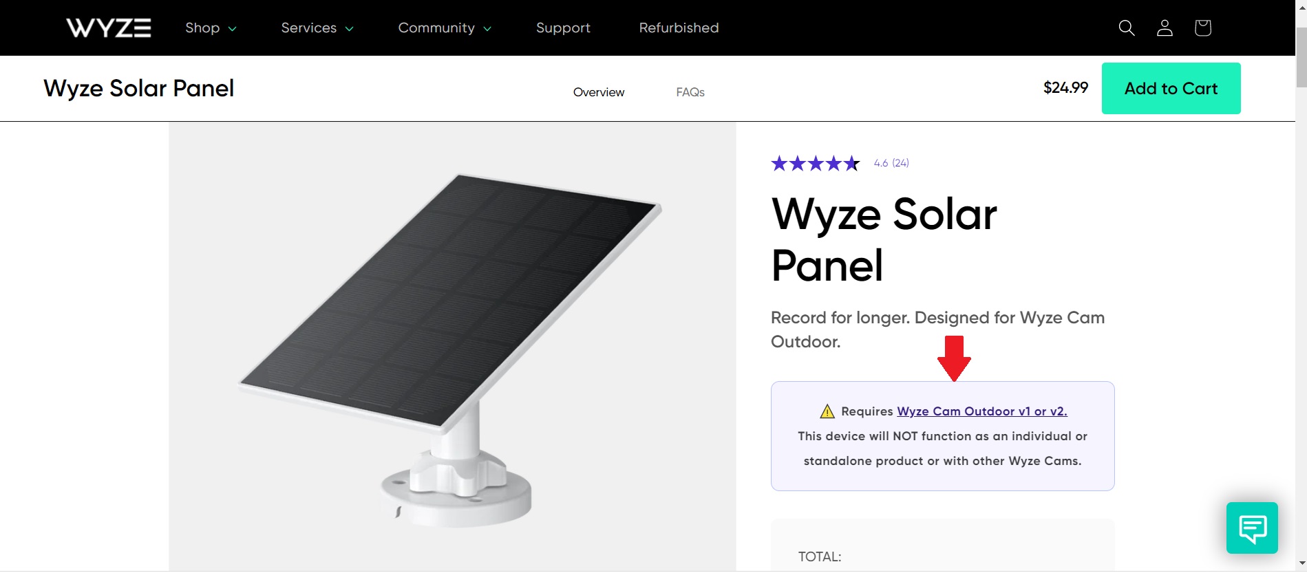Open the search icon
The image size is (1307, 573).
tap(1127, 28)
